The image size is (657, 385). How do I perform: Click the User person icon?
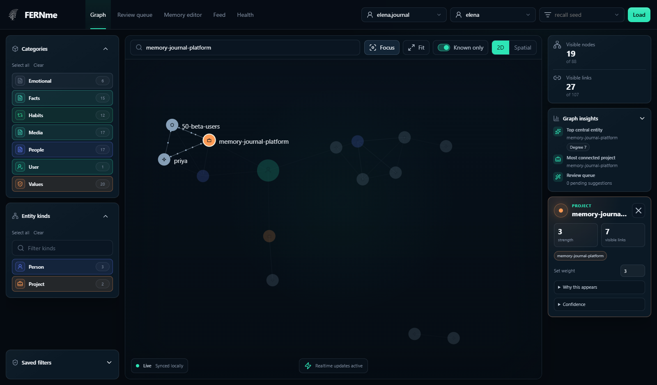coord(20,167)
